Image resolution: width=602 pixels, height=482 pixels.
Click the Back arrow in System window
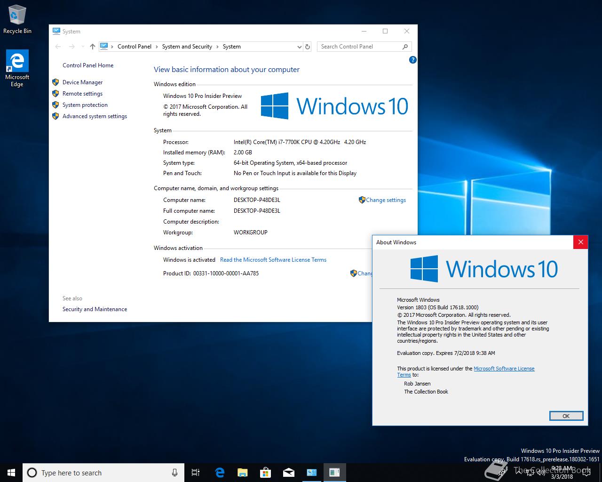click(x=58, y=47)
